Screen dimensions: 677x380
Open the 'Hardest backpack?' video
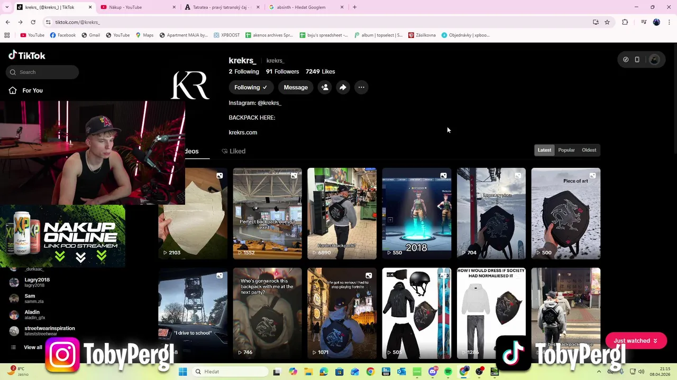click(x=342, y=213)
